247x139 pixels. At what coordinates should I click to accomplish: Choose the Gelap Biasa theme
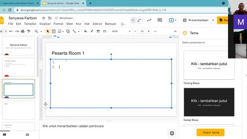pos(209,102)
